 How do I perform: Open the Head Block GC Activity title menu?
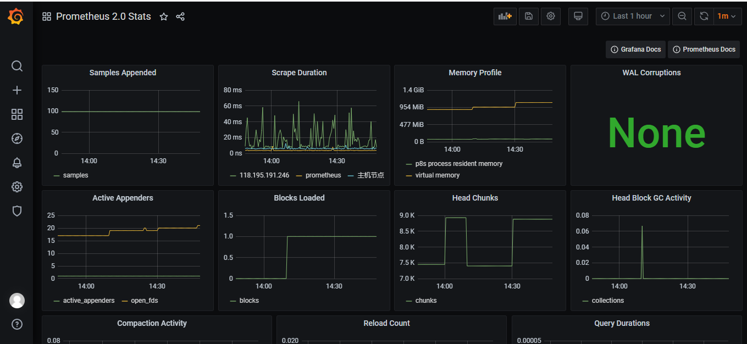click(x=651, y=198)
